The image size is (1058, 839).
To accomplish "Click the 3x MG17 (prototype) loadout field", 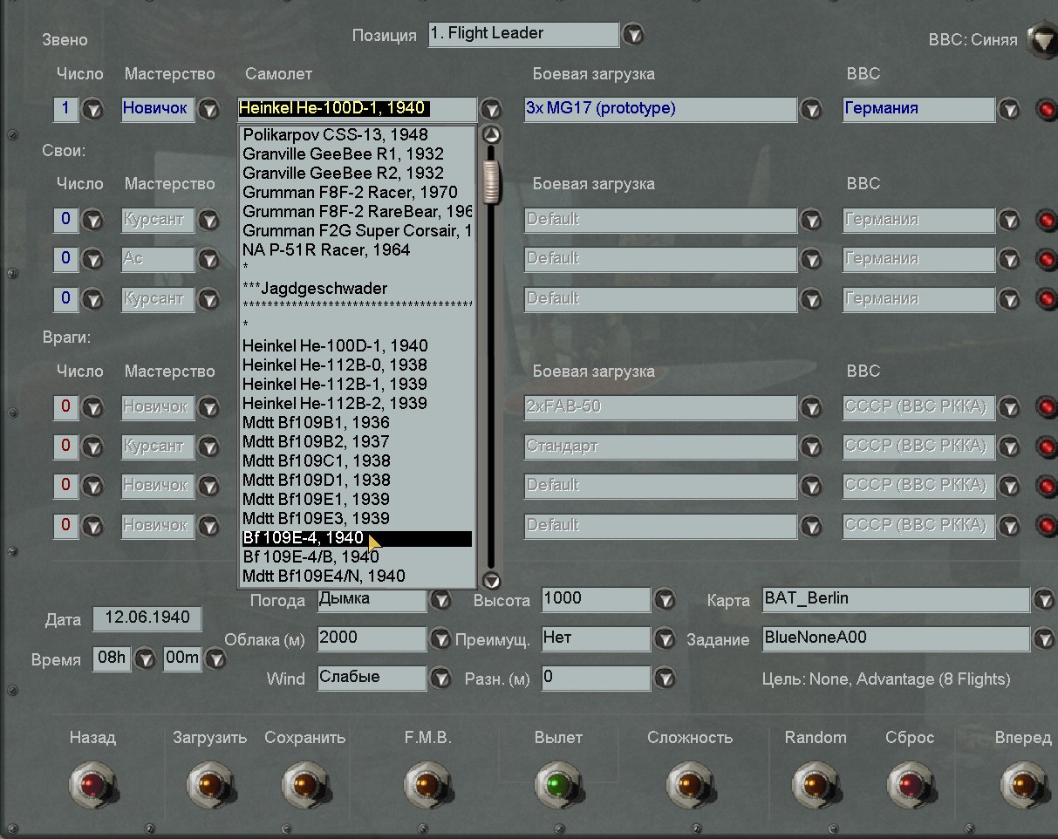I will (x=660, y=109).
